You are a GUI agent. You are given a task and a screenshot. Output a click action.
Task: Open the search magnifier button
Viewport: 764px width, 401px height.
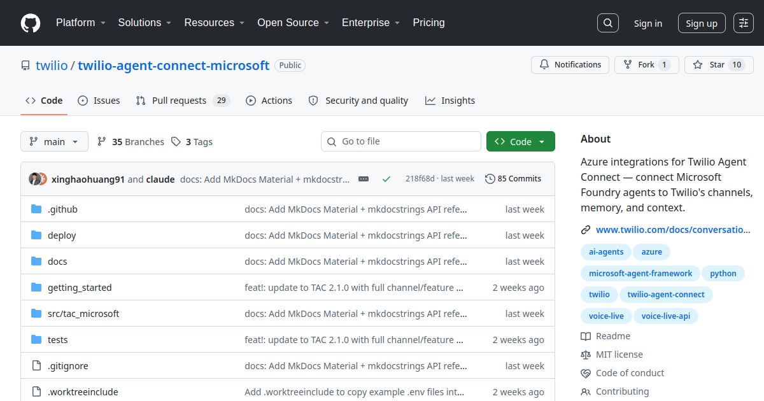(x=608, y=23)
